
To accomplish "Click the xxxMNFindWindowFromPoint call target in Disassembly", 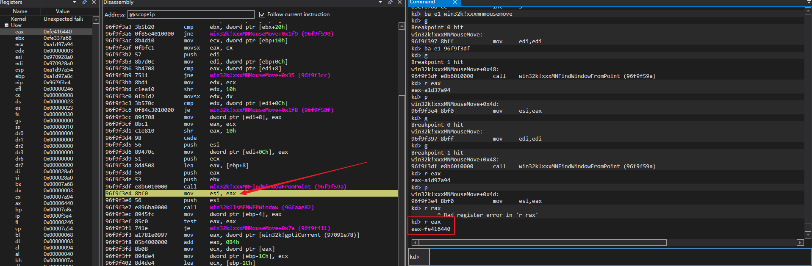I will coord(278,187).
